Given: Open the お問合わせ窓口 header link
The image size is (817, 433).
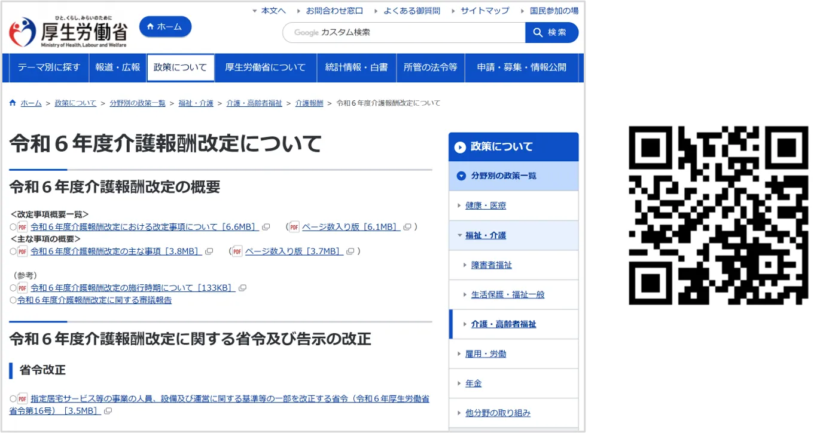Looking at the screenshot, I should 334,11.
